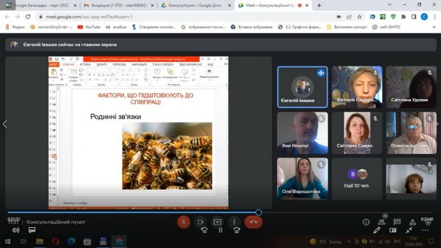Rewind video 10 seconds

pos(204,231)
